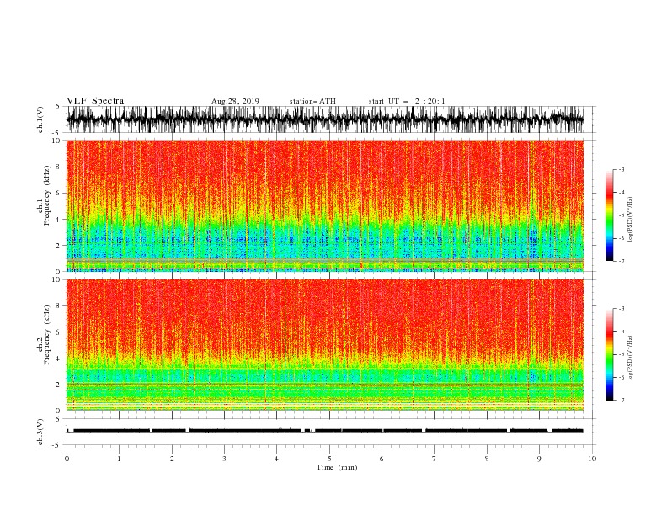Viewport: 667px width, 515px height.
Task: Click the ch.2 spectrogram panel
Action: pos(324,345)
